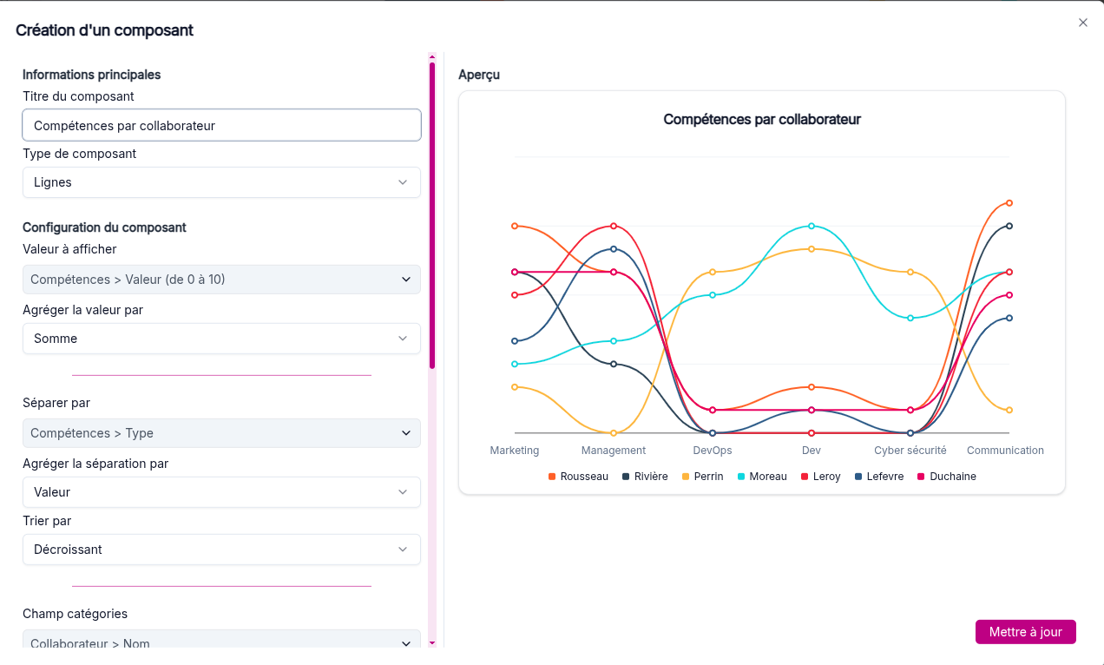This screenshot has width=1104, height=665.
Task: Close the component creation dialog
Action: click(x=1082, y=23)
